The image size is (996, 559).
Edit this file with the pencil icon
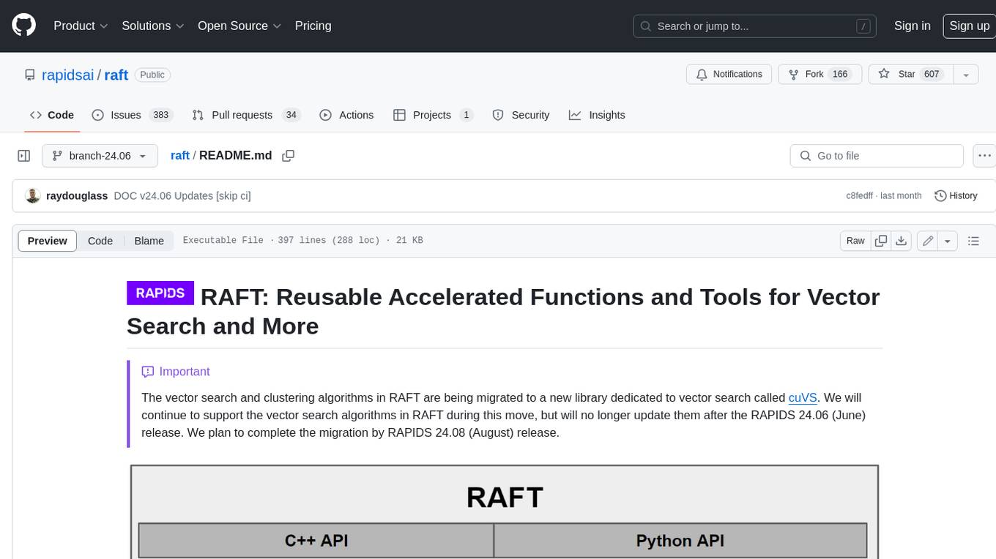[928, 241]
